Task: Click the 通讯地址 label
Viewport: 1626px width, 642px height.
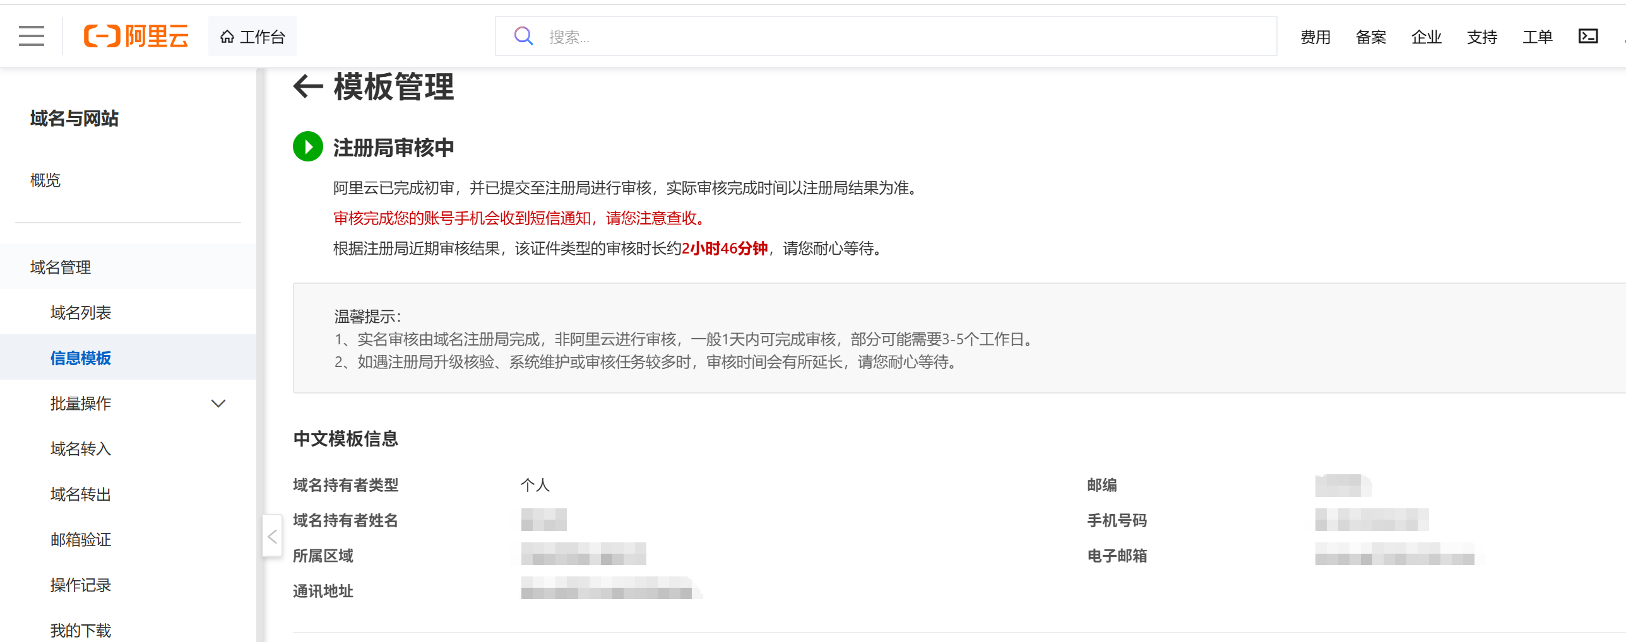Action: click(323, 590)
